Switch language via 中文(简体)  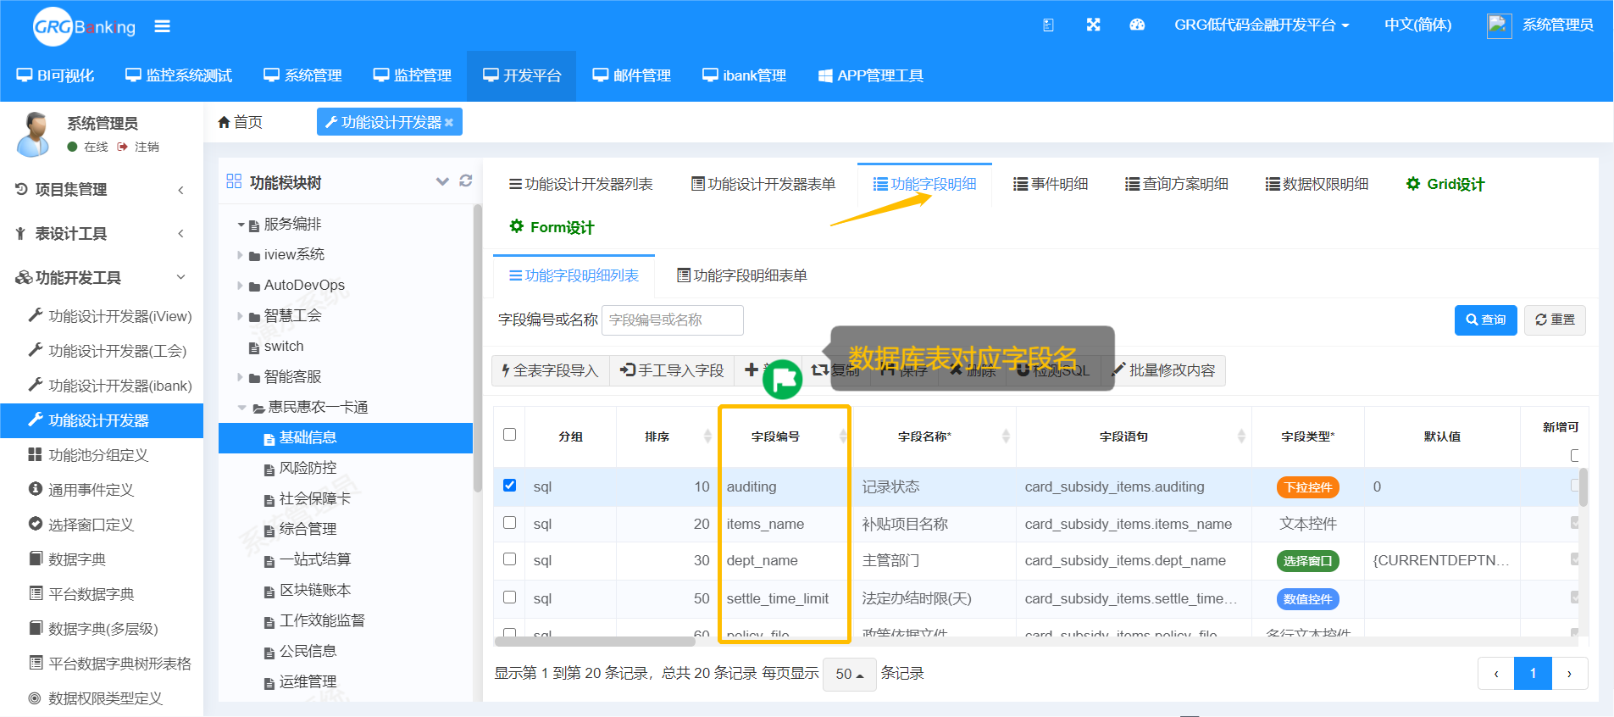point(1417,25)
